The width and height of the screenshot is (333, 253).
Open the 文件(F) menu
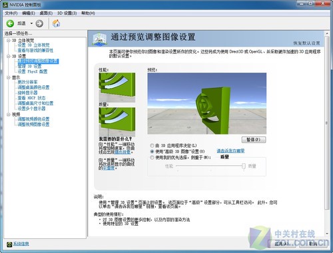[11, 13]
